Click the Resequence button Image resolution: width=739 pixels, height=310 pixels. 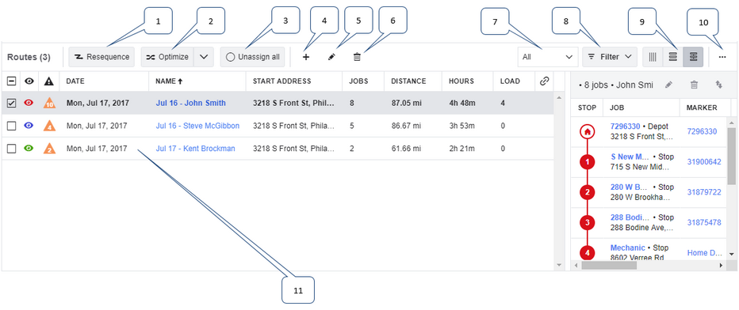pos(101,57)
